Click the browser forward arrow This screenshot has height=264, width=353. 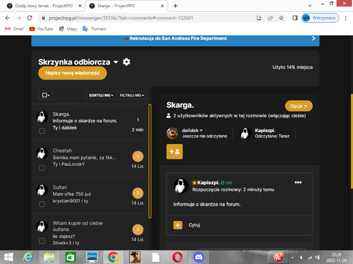19,18
